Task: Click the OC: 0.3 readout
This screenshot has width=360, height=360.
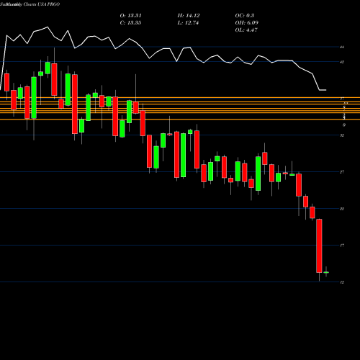Action: [245, 16]
